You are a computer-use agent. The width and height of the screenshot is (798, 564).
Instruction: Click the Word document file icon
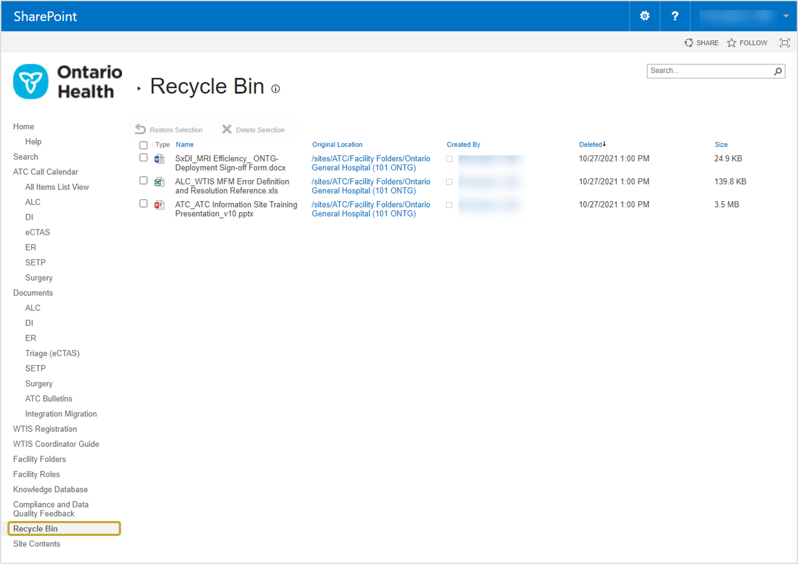coord(159,159)
